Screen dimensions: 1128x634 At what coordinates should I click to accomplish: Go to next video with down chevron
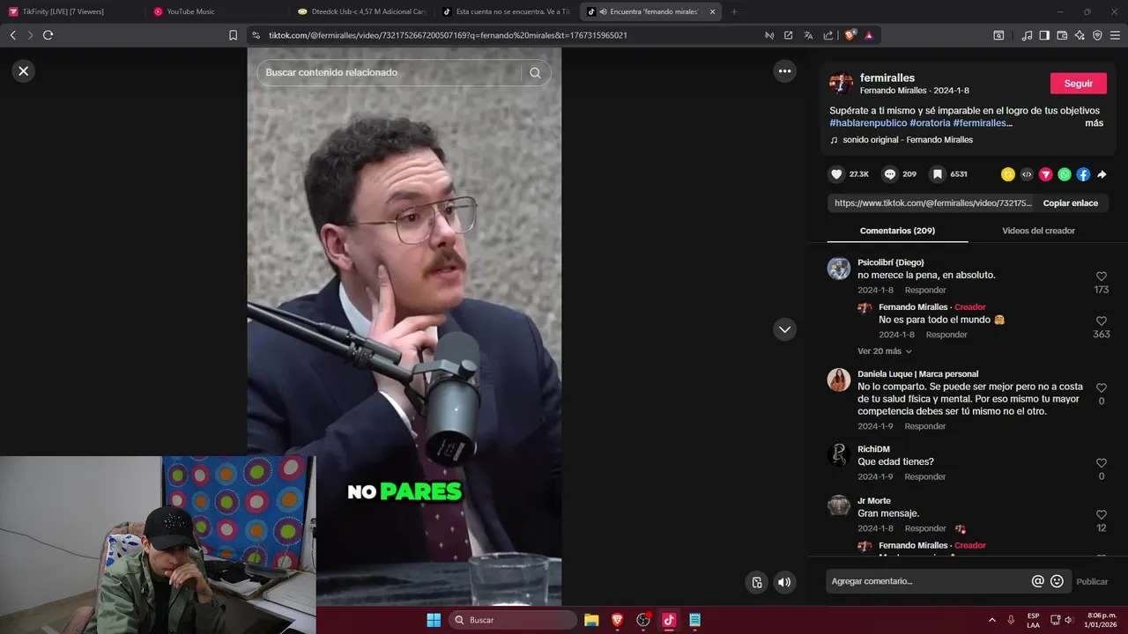[x=784, y=329]
